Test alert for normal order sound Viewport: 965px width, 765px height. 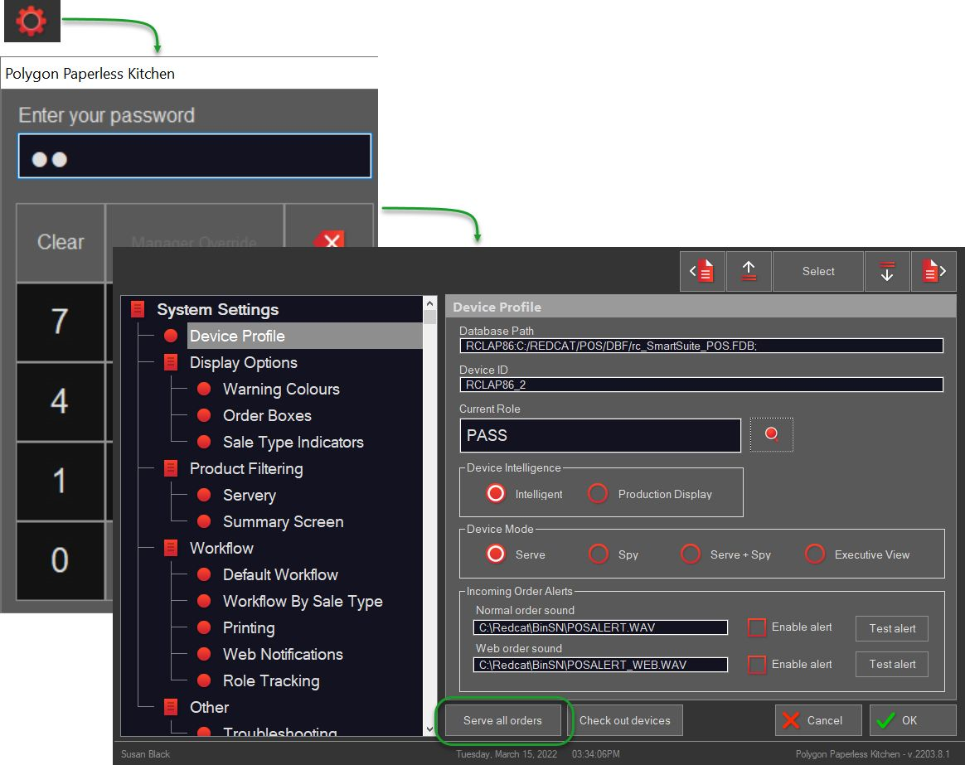point(892,628)
